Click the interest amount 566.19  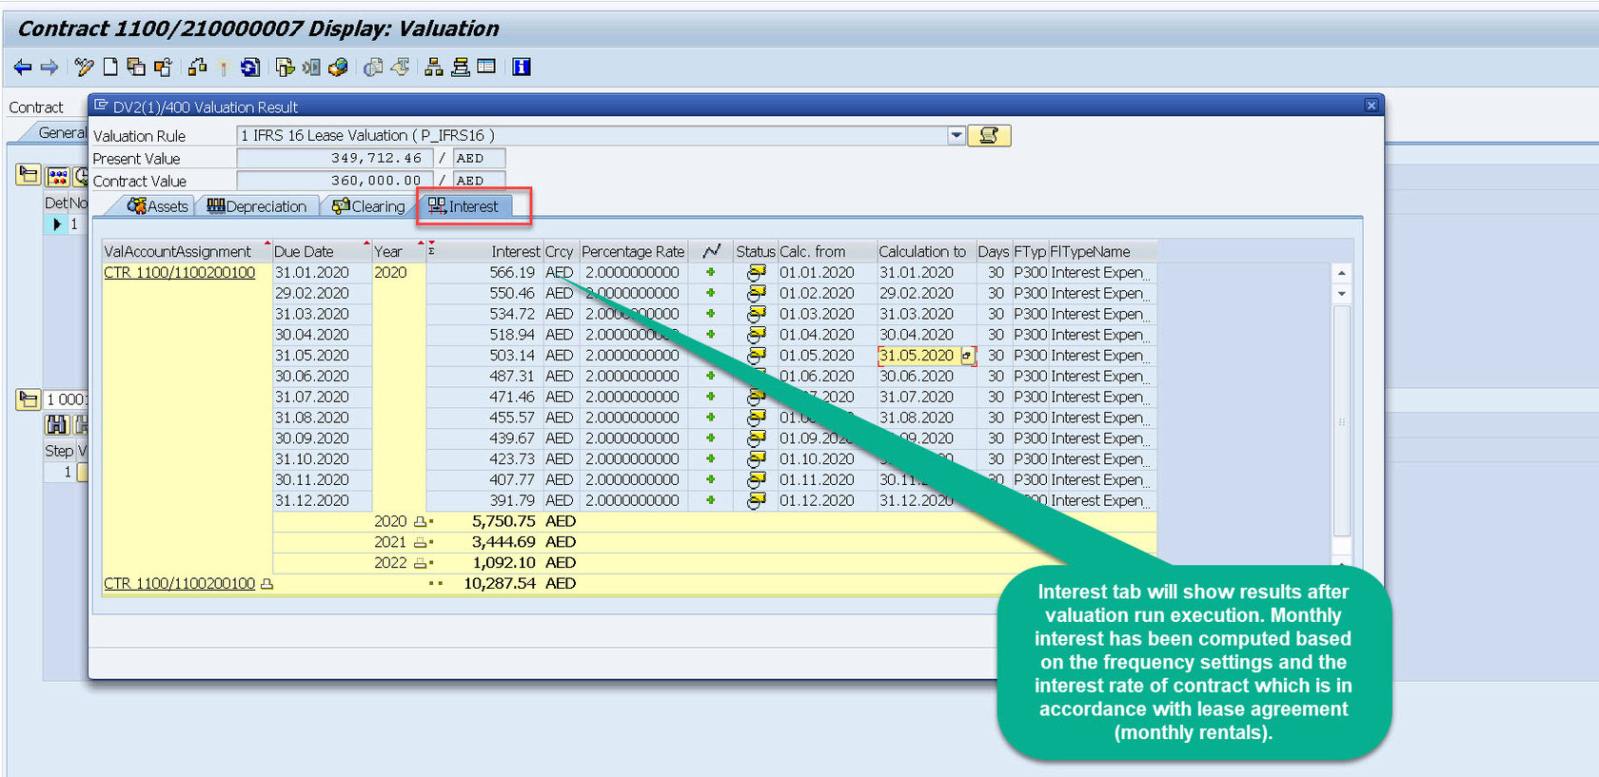click(x=512, y=273)
